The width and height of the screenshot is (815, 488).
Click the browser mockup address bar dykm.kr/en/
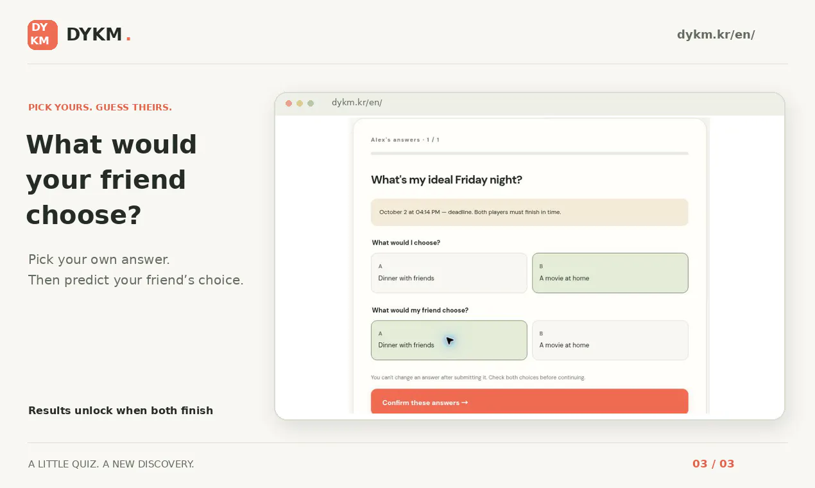(357, 103)
